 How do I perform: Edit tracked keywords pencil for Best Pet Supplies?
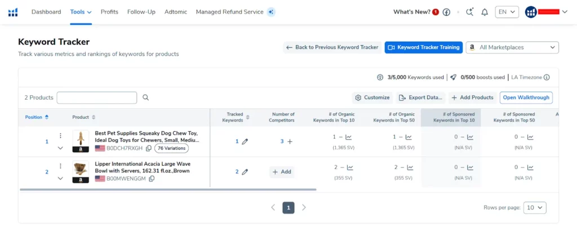pyautogui.click(x=245, y=142)
